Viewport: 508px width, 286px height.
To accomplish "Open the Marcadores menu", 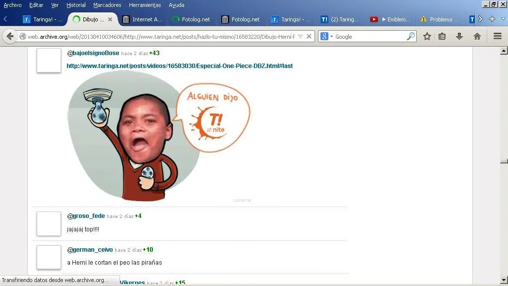I will click(x=107, y=5).
